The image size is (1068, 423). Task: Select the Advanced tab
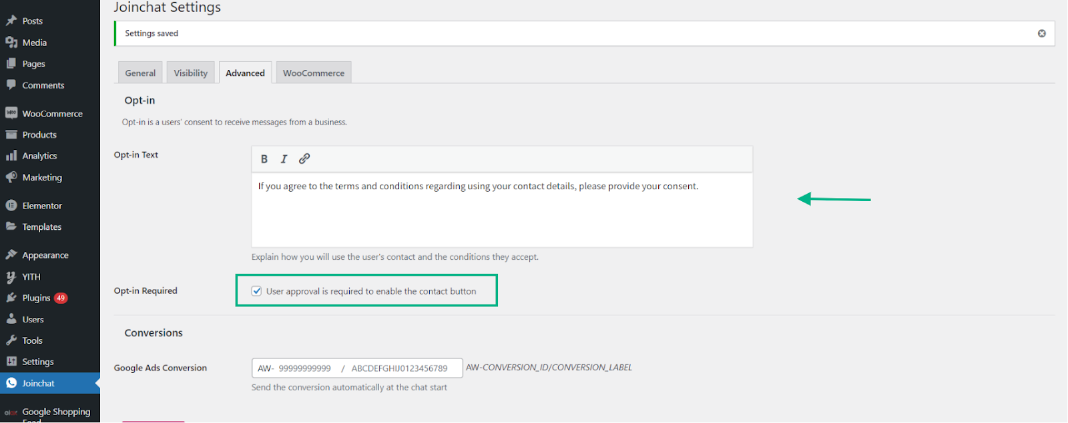245,73
